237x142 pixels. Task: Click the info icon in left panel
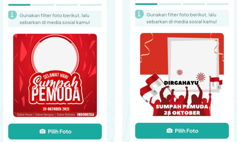[x=12, y=15]
